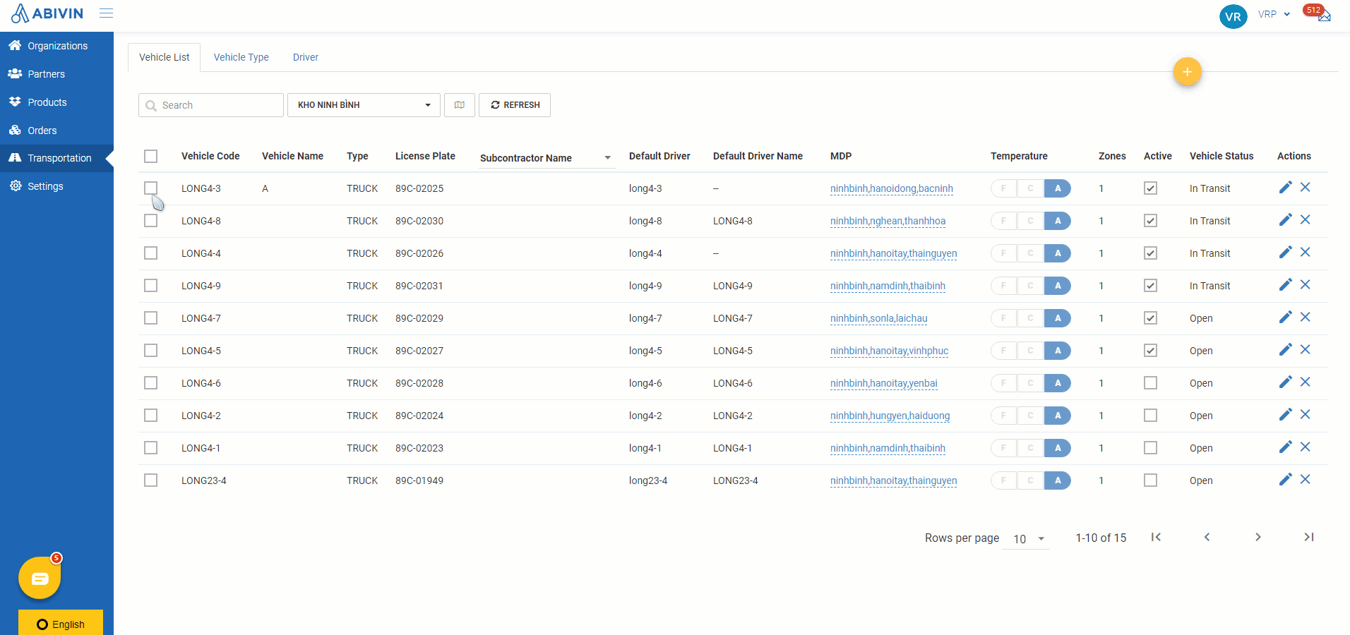Open the VRP user account dropdown

pos(1274,14)
